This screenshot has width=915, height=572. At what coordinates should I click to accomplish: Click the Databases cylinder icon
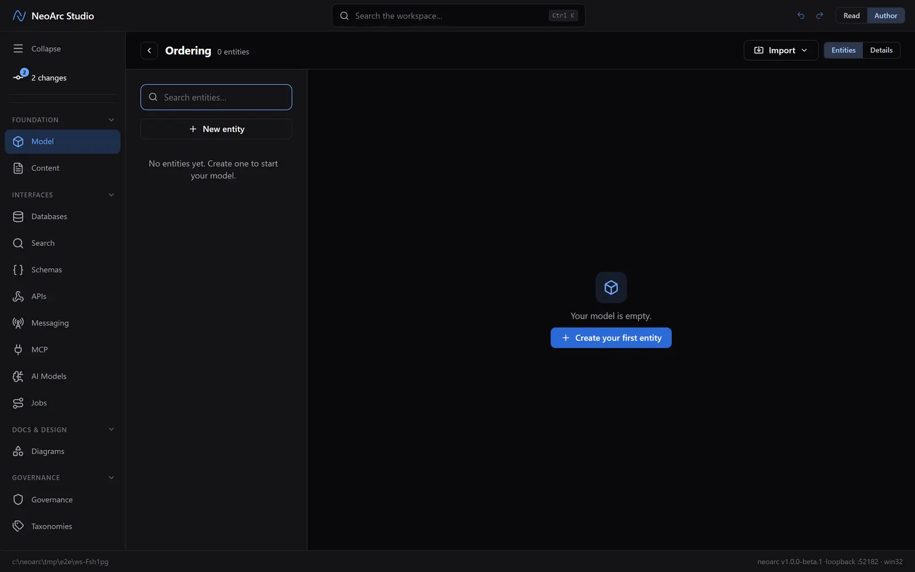click(x=18, y=217)
